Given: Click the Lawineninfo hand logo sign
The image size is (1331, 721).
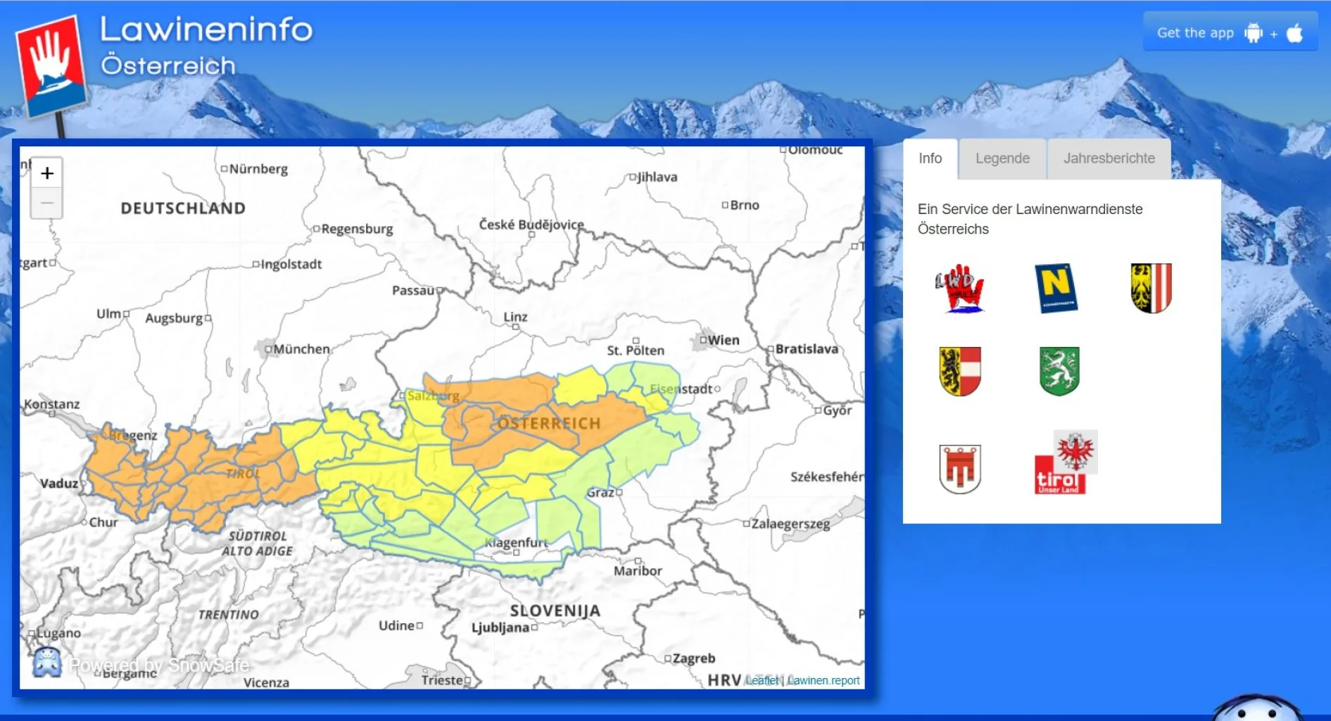Looking at the screenshot, I should tap(51, 65).
